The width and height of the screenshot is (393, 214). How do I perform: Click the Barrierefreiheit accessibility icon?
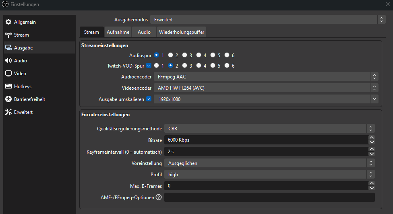[x=8, y=99]
